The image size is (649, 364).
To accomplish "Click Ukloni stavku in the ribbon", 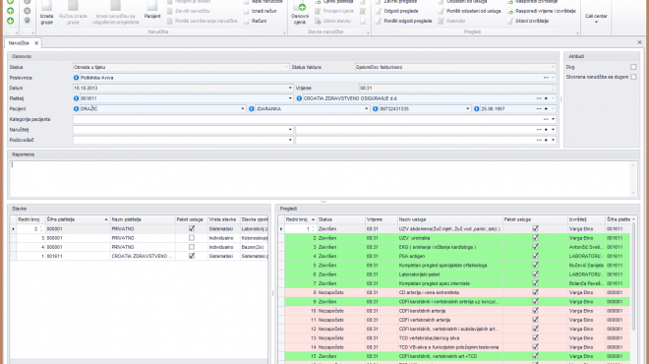I will click(332, 21).
